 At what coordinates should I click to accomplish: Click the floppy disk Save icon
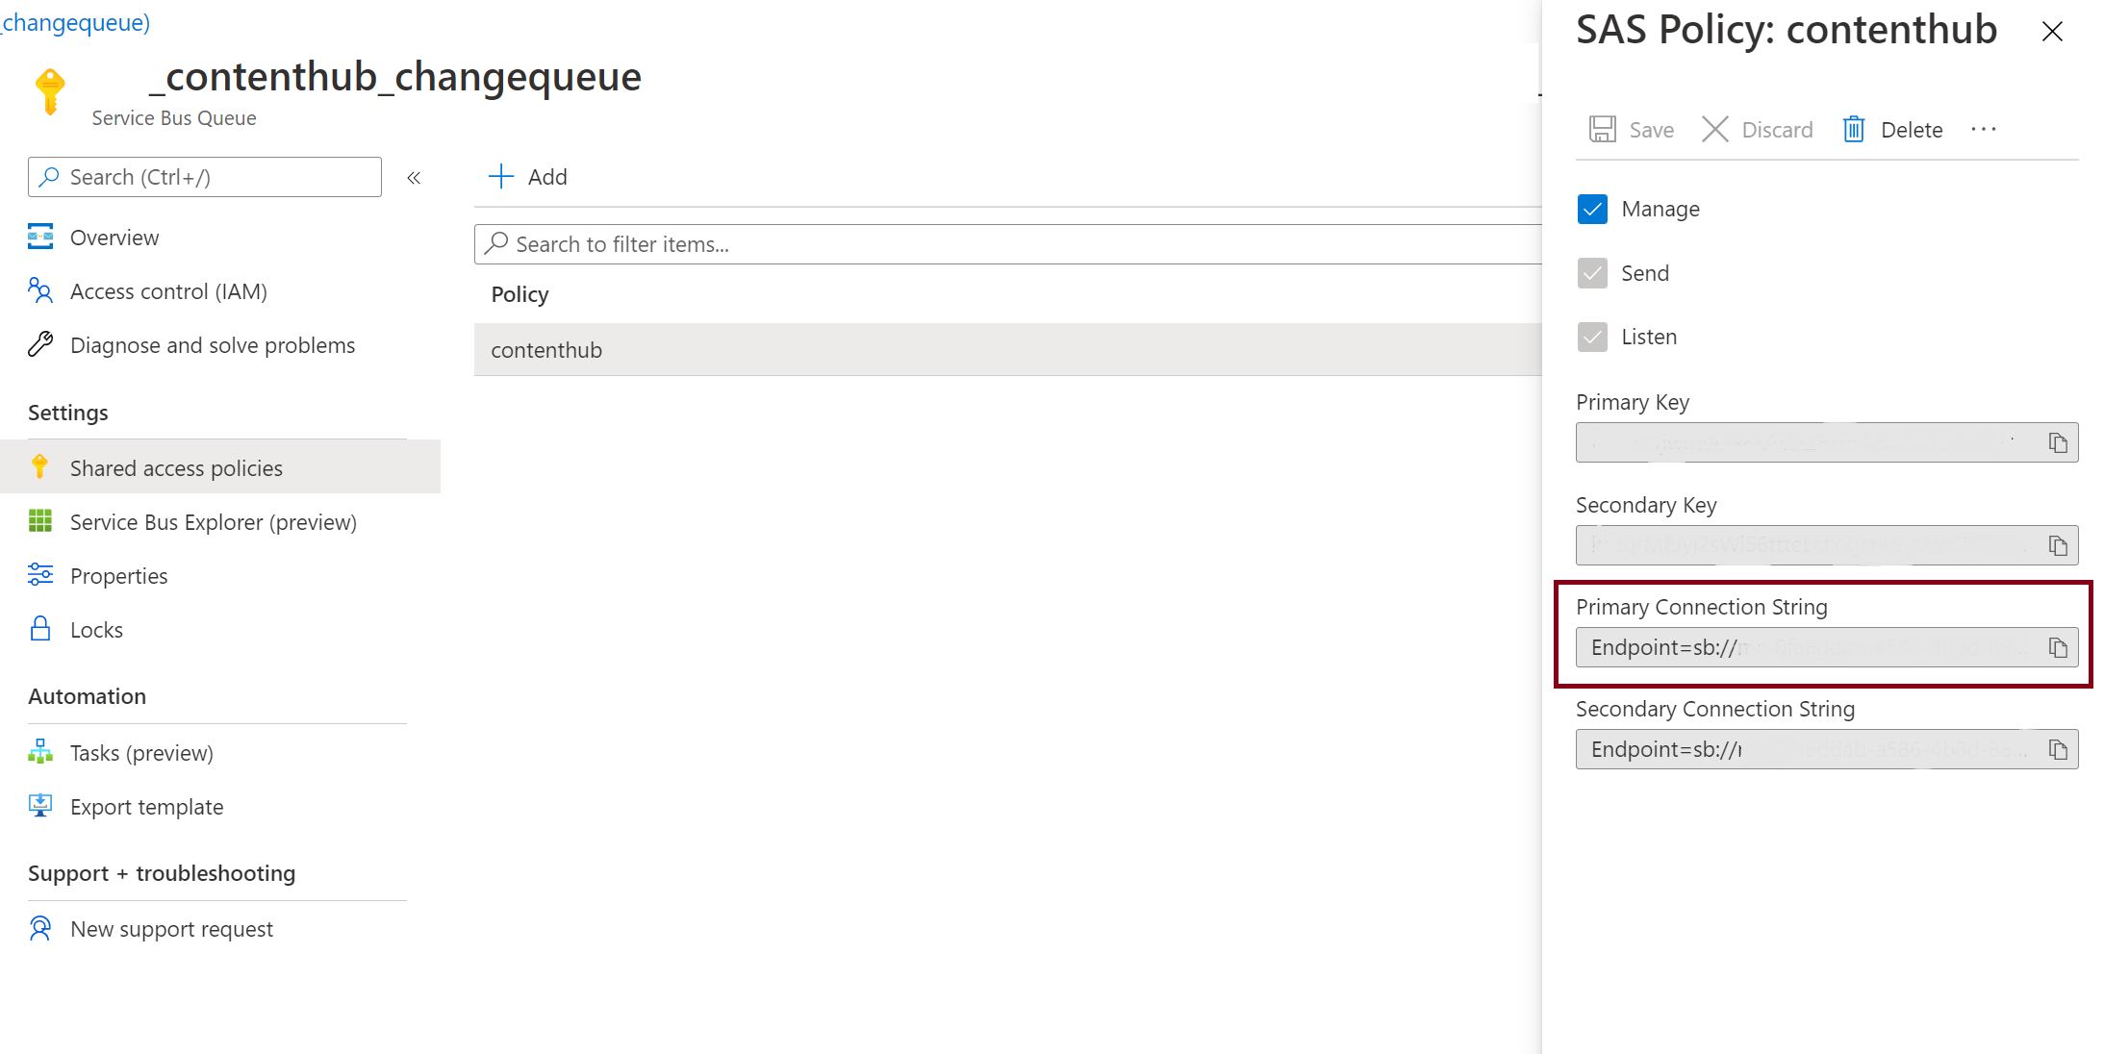pos(1603,129)
